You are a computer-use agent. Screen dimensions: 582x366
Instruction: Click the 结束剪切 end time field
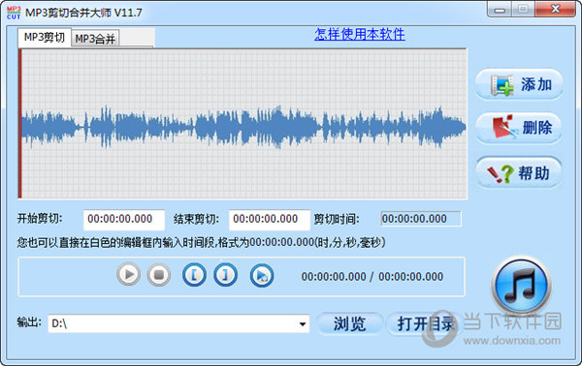pyautogui.click(x=270, y=219)
